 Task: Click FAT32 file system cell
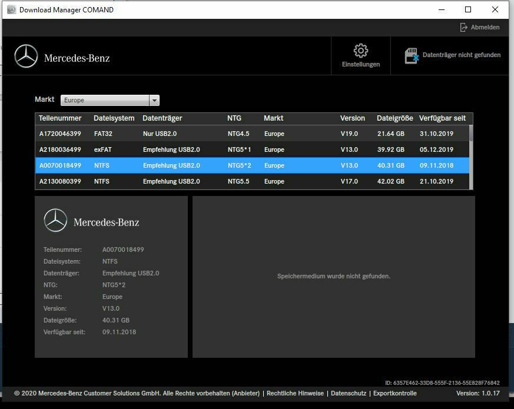click(103, 134)
